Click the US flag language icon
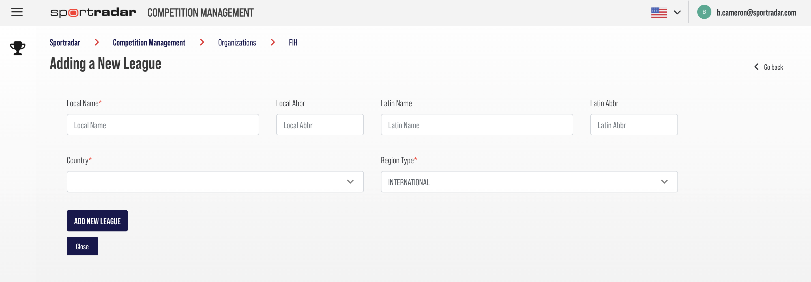Image resolution: width=811 pixels, height=282 pixels. coord(659,13)
